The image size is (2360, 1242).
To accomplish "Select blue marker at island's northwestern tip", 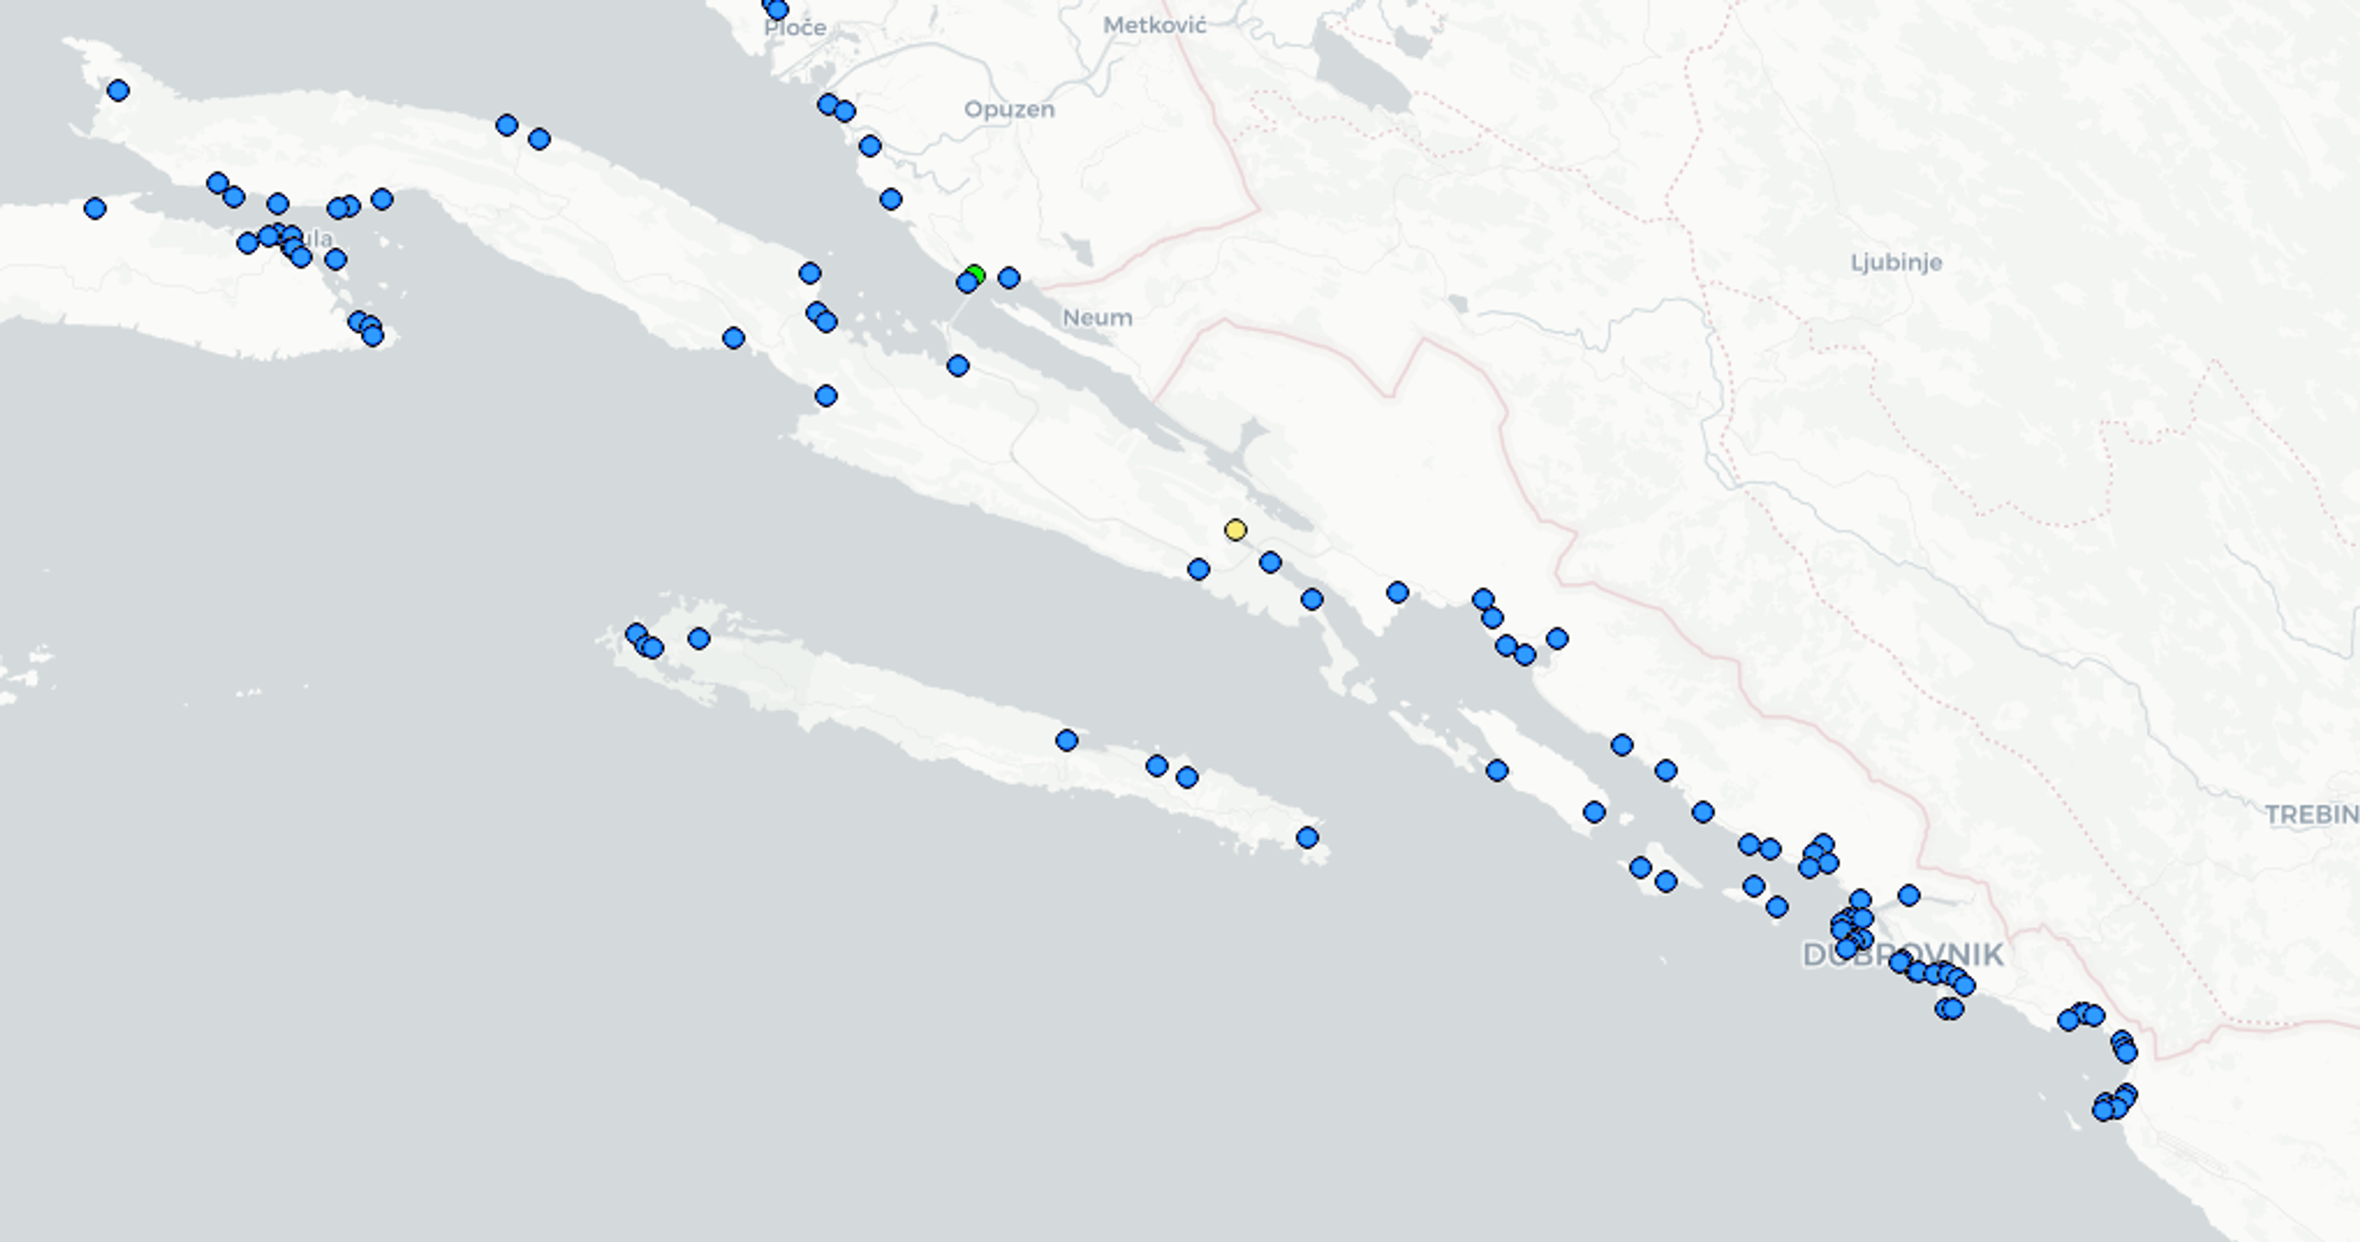I will tap(118, 90).
